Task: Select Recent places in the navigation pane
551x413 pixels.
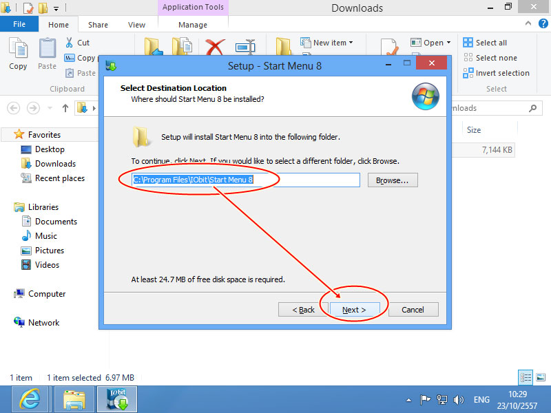Action: pos(60,178)
